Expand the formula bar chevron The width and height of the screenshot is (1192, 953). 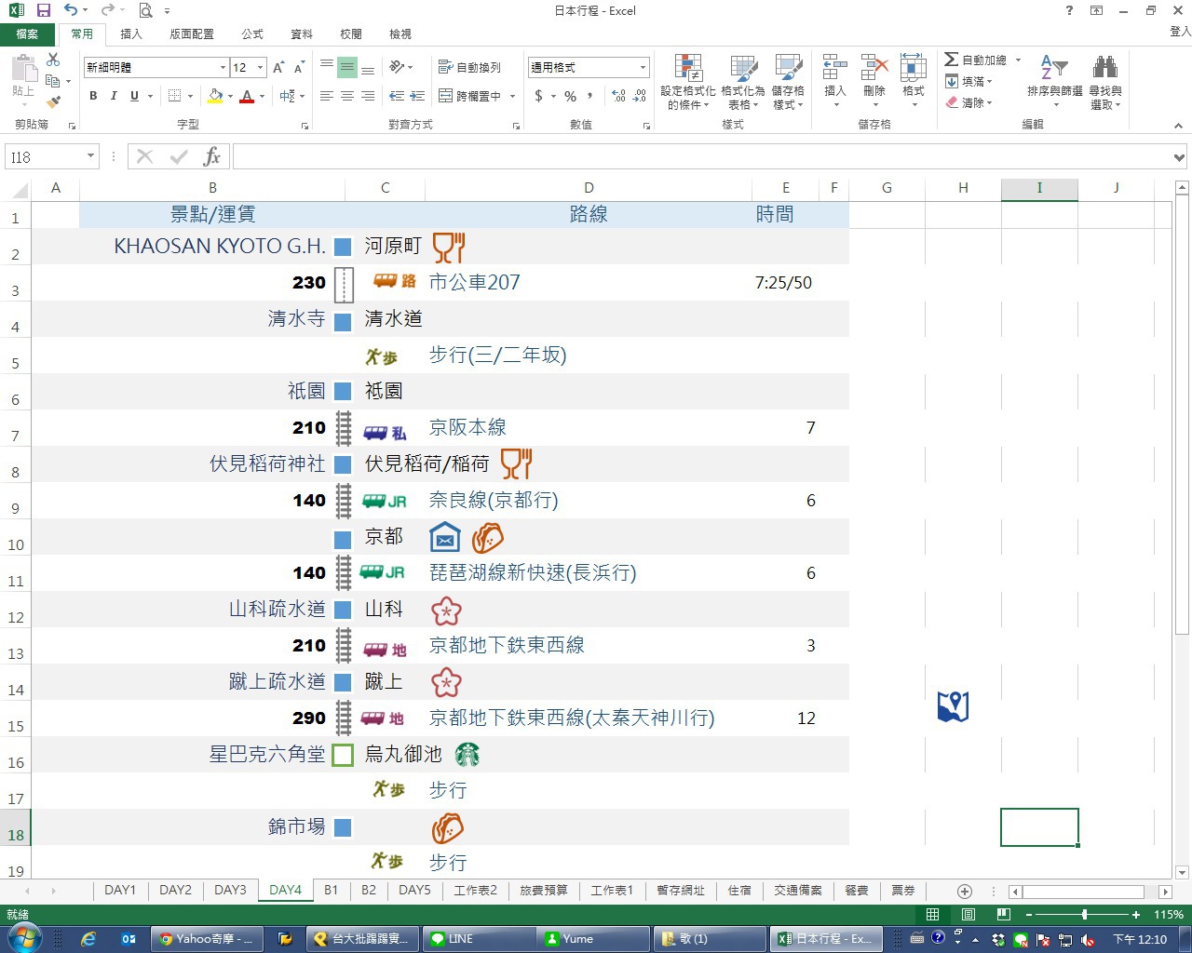click(1179, 157)
